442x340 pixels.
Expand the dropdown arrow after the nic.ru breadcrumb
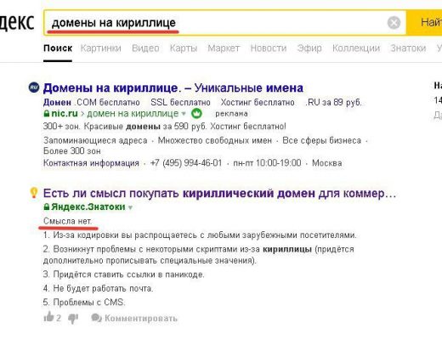click(184, 114)
